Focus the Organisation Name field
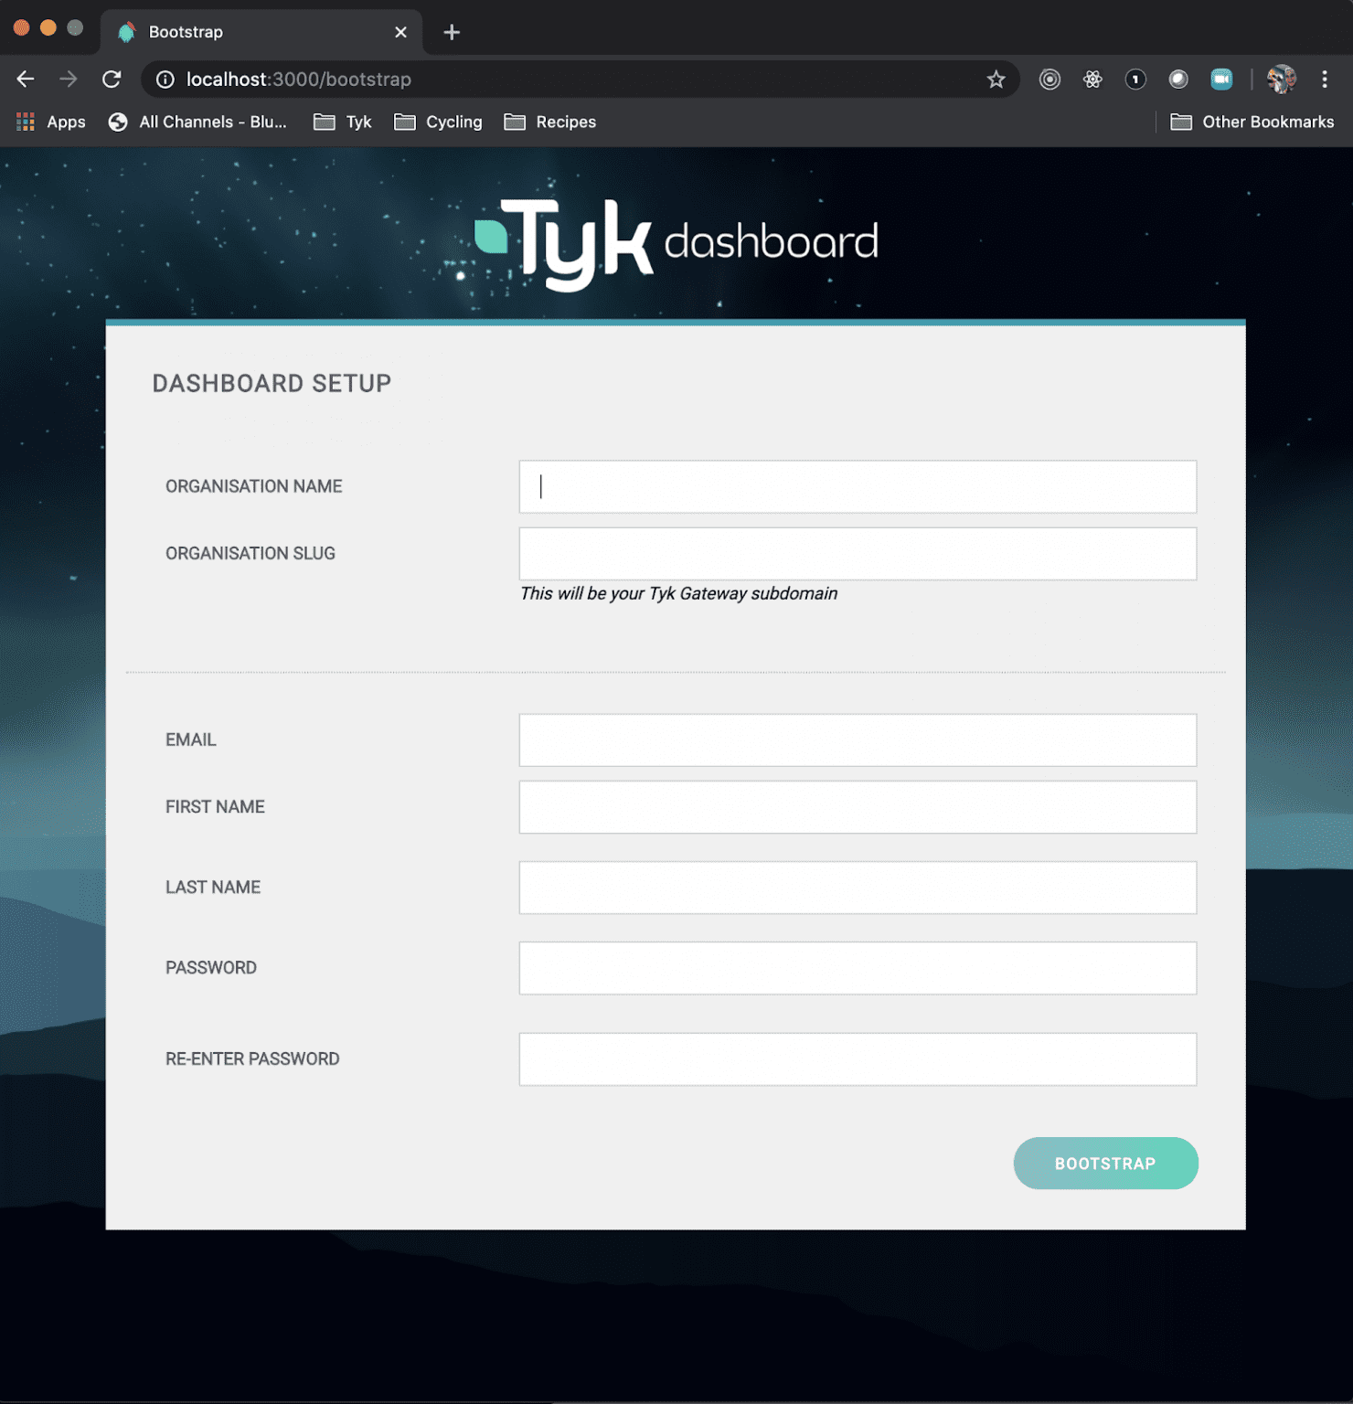 coord(858,486)
